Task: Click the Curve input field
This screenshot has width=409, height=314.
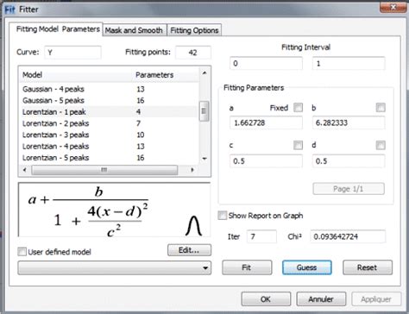Action: click(x=72, y=53)
